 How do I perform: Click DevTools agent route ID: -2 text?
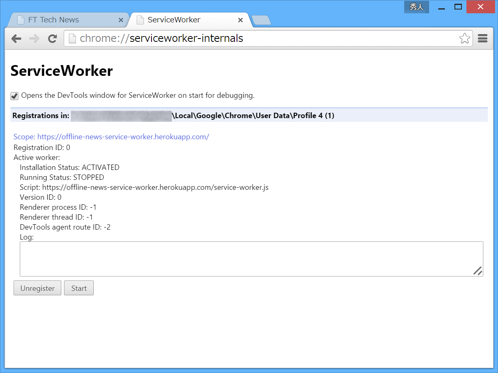click(65, 227)
